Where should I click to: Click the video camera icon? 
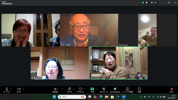19,89
